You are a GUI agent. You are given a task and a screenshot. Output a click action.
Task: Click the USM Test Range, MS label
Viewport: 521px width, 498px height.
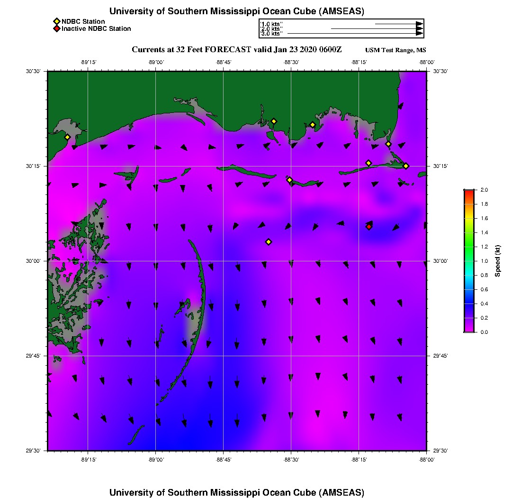coord(395,50)
